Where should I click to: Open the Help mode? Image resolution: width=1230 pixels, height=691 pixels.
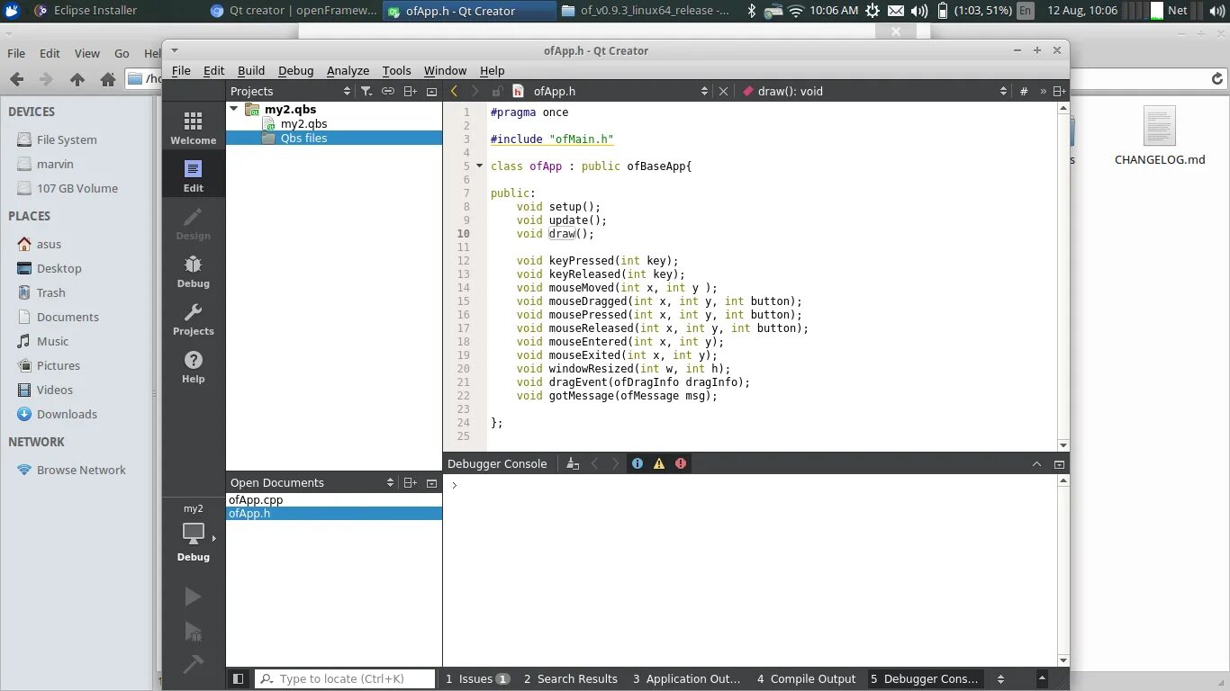coord(193,366)
